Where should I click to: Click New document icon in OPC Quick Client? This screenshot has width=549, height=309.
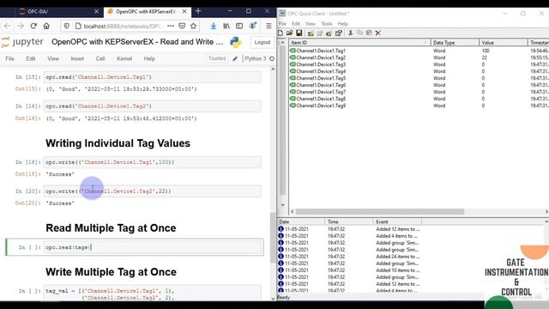(x=281, y=33)
